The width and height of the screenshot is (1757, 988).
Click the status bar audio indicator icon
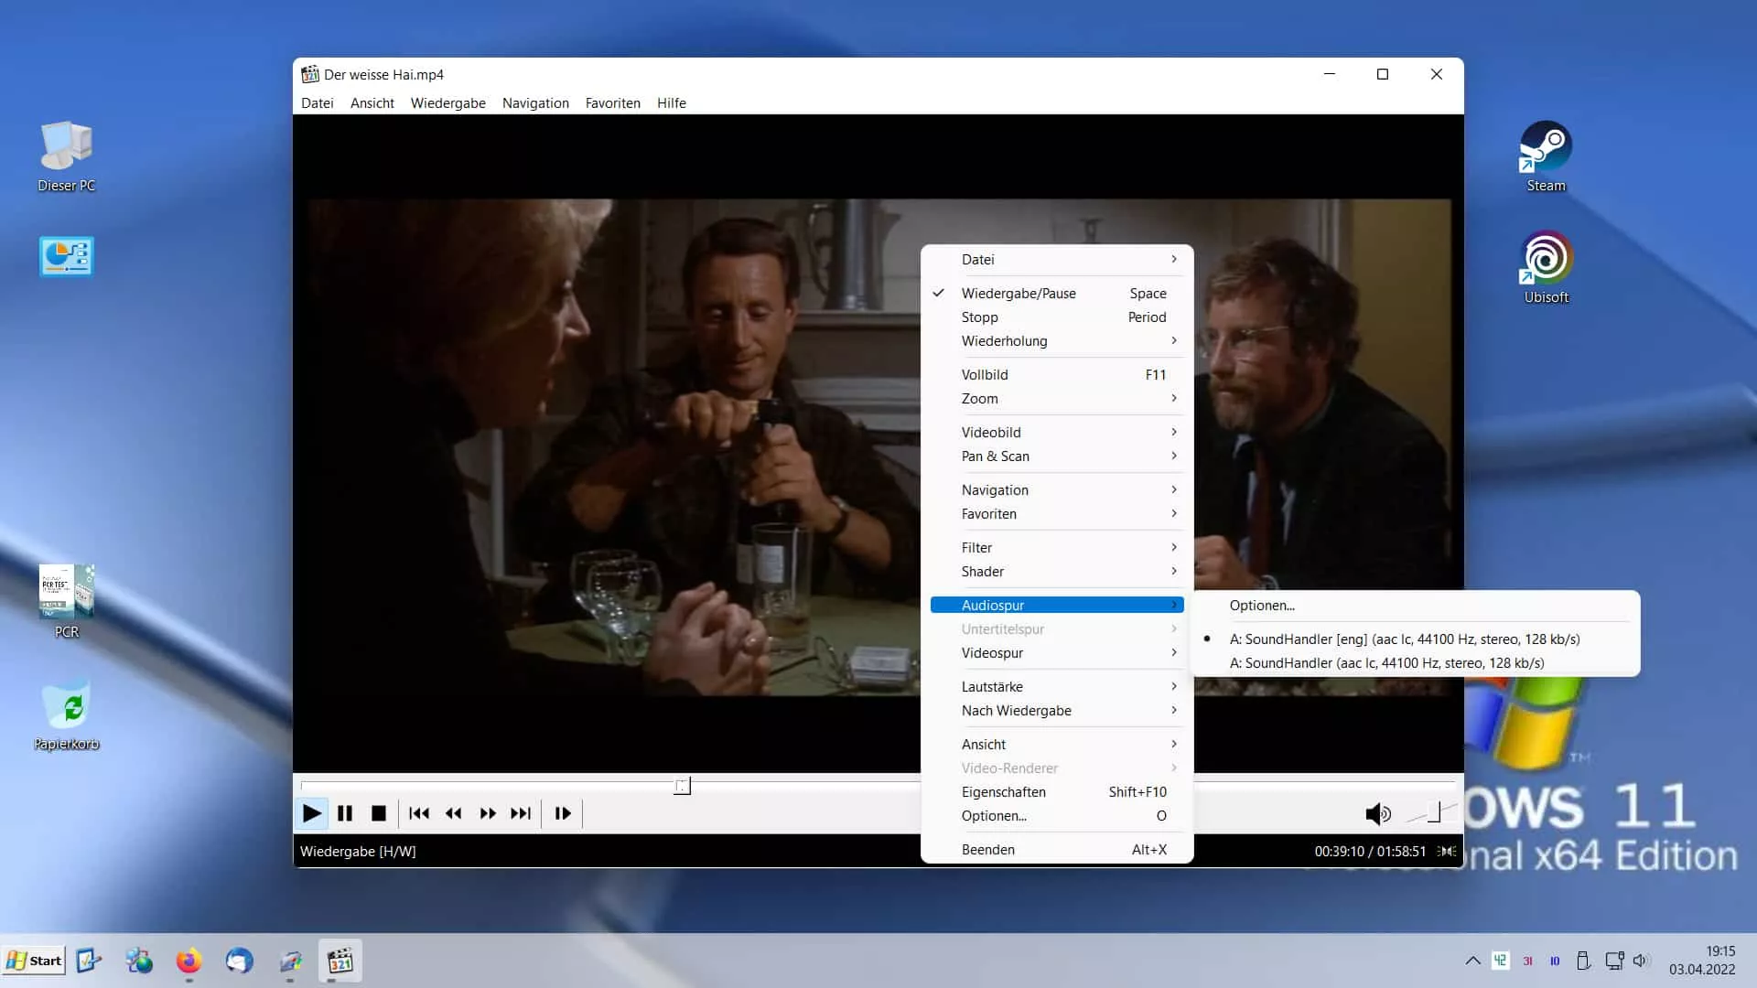click(x=1448, y=851)
